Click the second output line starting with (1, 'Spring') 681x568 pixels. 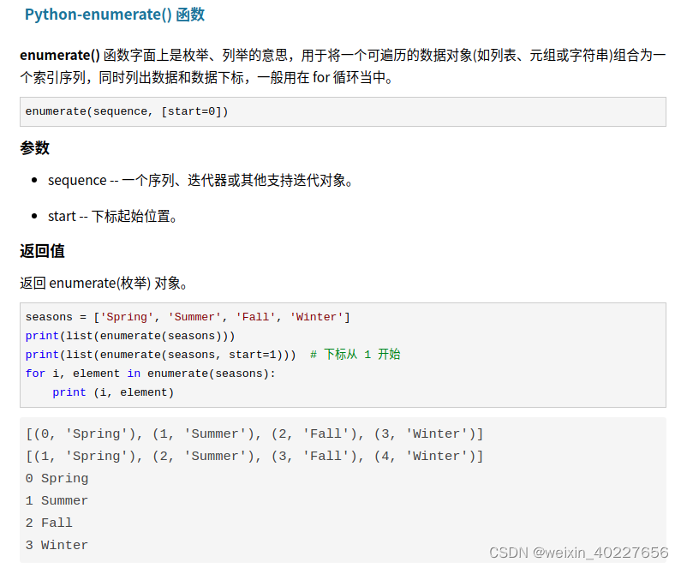tap(254, 457)
